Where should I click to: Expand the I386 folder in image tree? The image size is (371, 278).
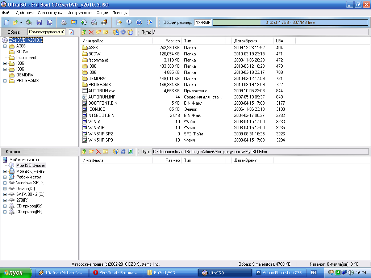pyautogui.click(x=5, y=63)
